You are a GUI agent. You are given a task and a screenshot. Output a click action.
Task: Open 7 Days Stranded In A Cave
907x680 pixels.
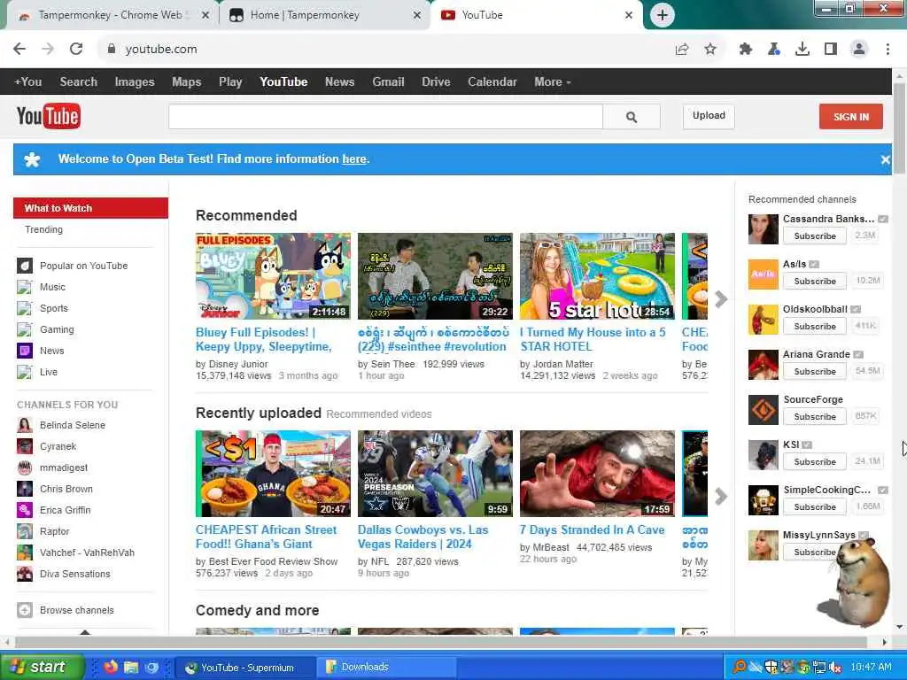click(592, 530)
